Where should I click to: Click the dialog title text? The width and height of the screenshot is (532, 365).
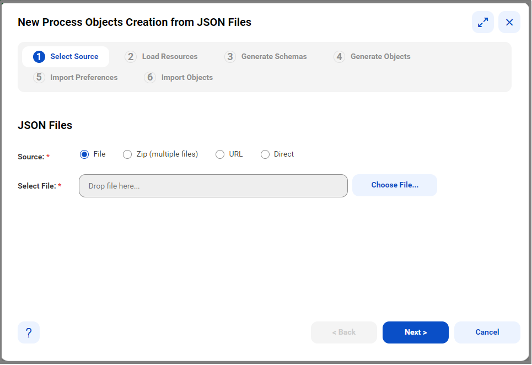pyautogui.click(x=135, y=22)
